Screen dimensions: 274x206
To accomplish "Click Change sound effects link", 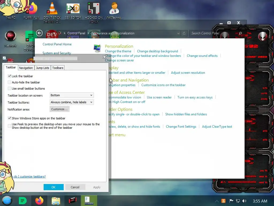I will pos(202,56).
